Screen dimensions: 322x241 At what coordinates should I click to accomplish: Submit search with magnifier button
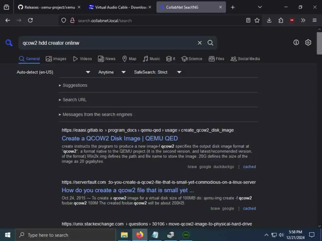tap(210, 43)
